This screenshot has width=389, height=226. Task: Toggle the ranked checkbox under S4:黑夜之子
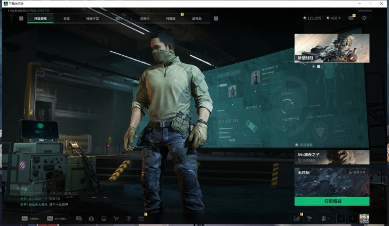[x=300, y=161]
